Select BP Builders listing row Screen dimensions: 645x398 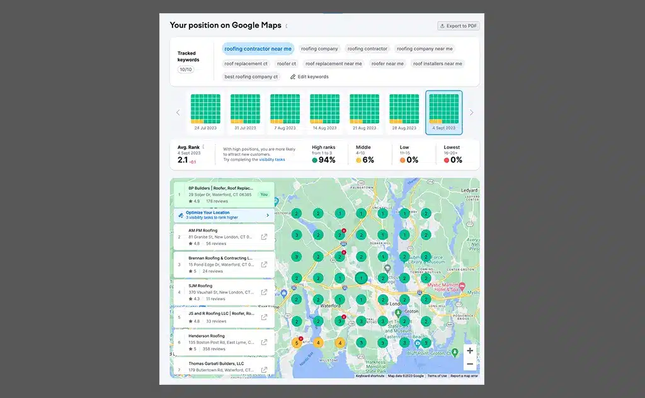224,195
